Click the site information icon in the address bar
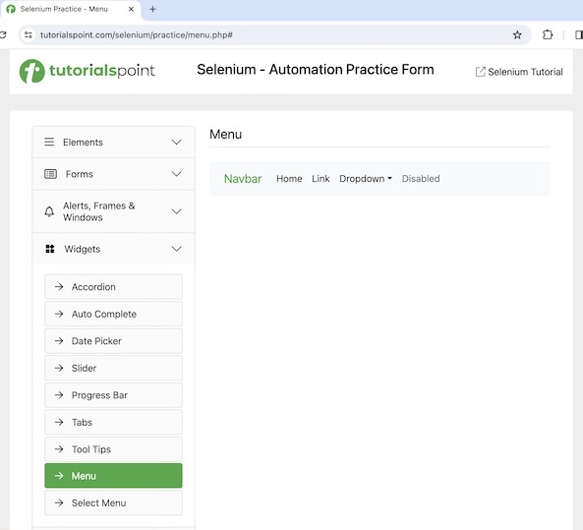This screenshot has width=583, height=530. (29, 35)
